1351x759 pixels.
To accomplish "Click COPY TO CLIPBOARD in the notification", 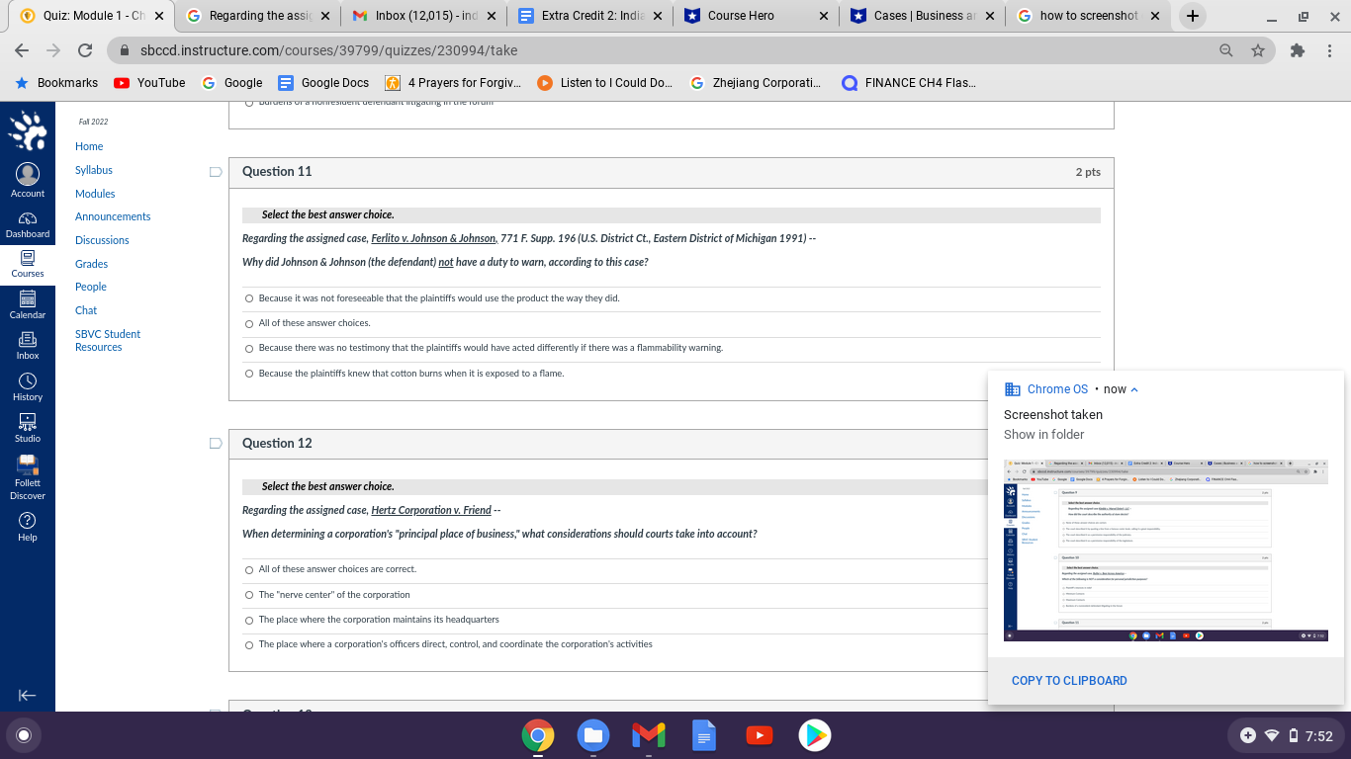I will click(x=1069, y=680).
